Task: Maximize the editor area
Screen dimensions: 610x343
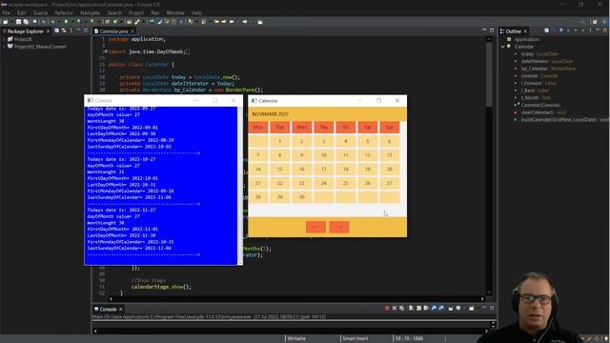Action: click(x=492, y=30)
